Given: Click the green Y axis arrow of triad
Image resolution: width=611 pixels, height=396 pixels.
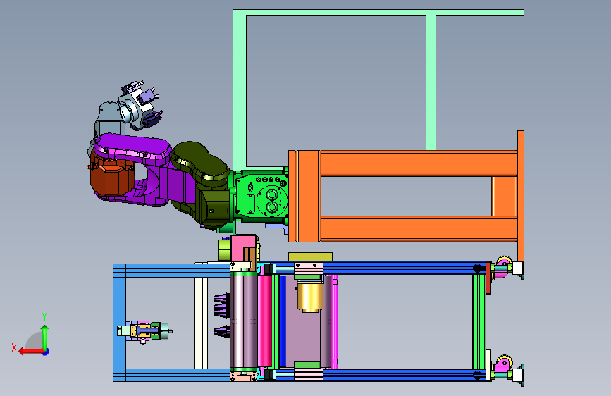Looking at the screenshot, I should coord(45,337).
